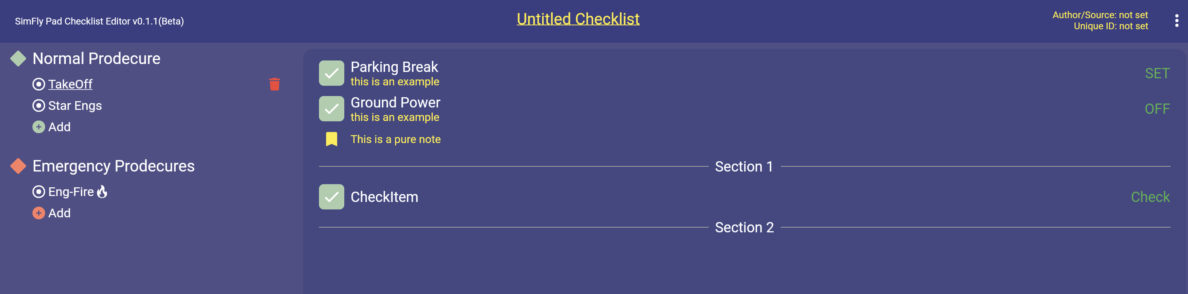Click the green plus Add icon
This screenshot has width=1188, height=294.
[x=39, y=127]
